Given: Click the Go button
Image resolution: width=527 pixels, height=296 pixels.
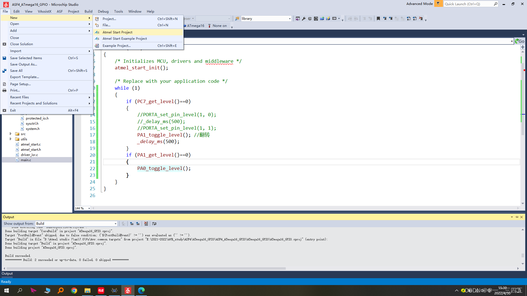Looking at the screenshot, I should tap(520, 41).
